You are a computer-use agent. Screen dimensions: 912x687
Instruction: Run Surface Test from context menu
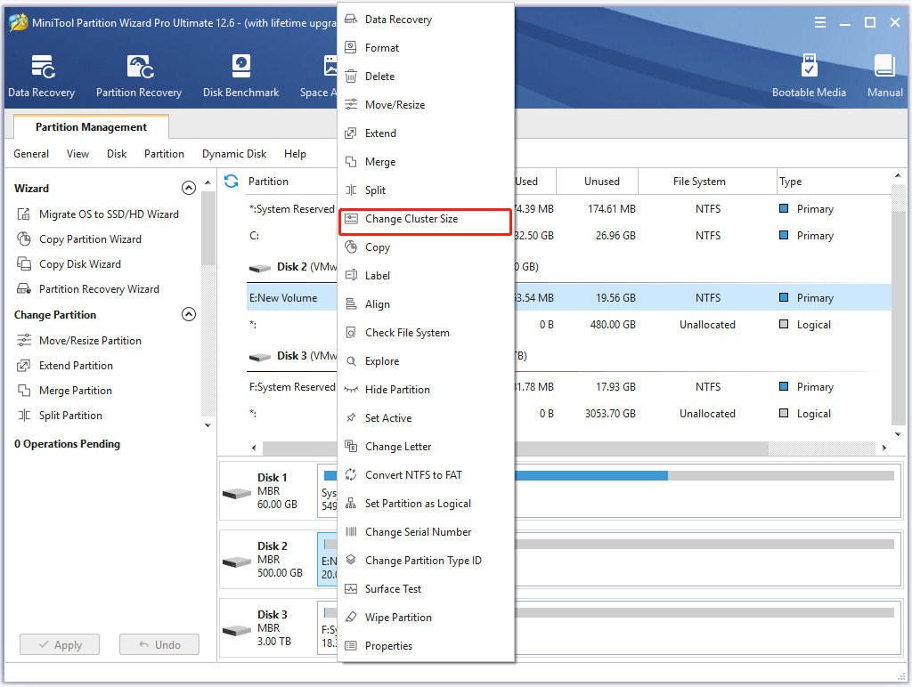393,588
